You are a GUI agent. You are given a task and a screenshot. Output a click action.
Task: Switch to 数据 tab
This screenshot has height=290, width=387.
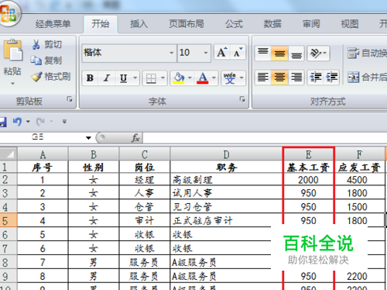[x=272, y=24]
